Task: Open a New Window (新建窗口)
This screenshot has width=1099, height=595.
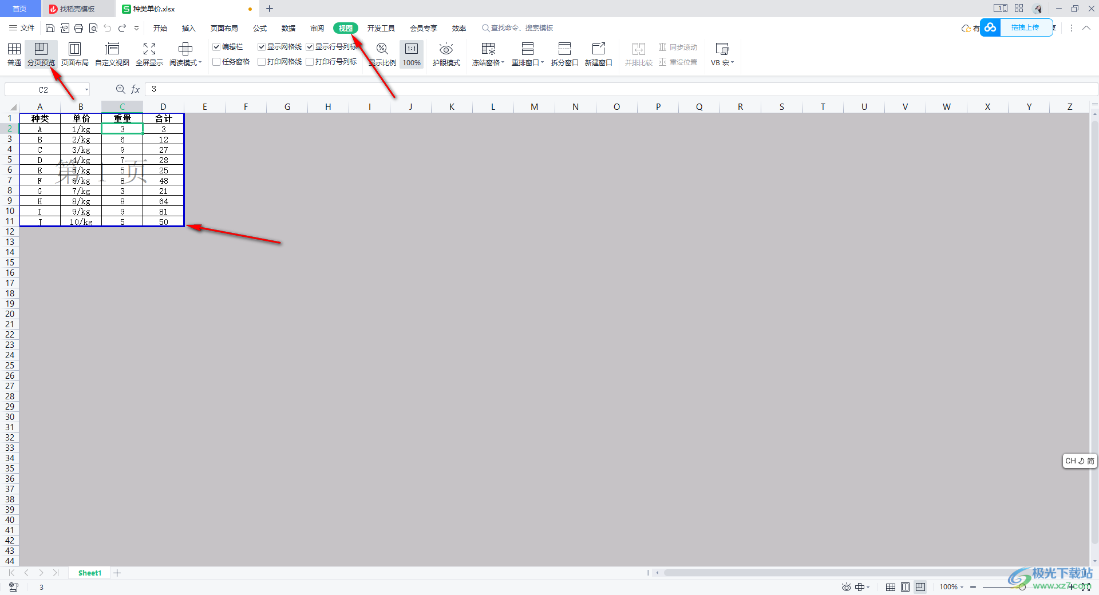Action: click(598, 54)
